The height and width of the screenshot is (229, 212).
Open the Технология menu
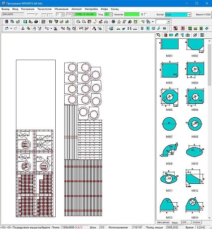[x=44, y=9]
